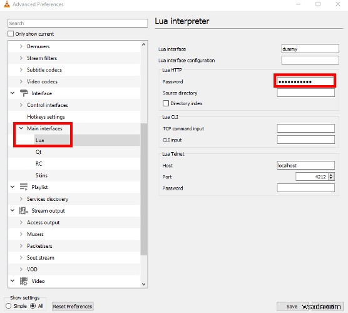Image resolution: width=348 pixels, height=313 pixels.
Task: Click the Reset Preferences button
Action: click(73, 306)
